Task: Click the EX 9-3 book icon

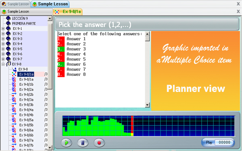Action: (8, 39)
